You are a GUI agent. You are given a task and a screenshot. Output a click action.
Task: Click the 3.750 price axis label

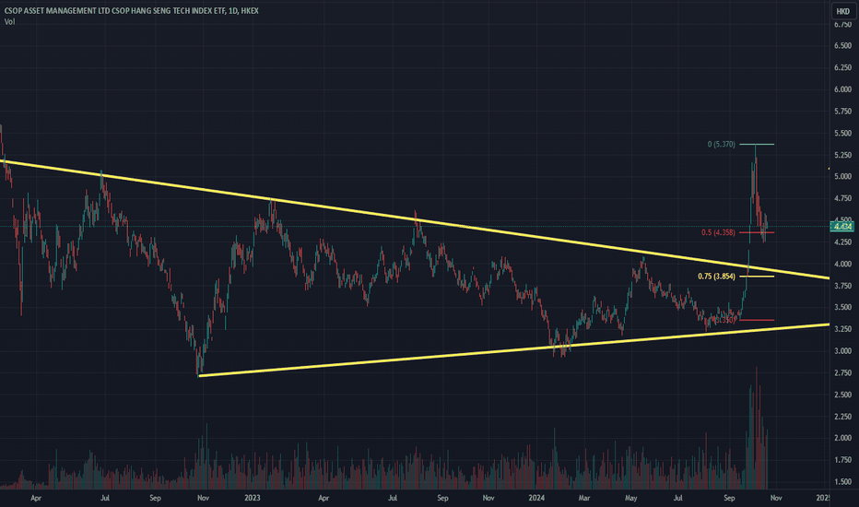842,286
